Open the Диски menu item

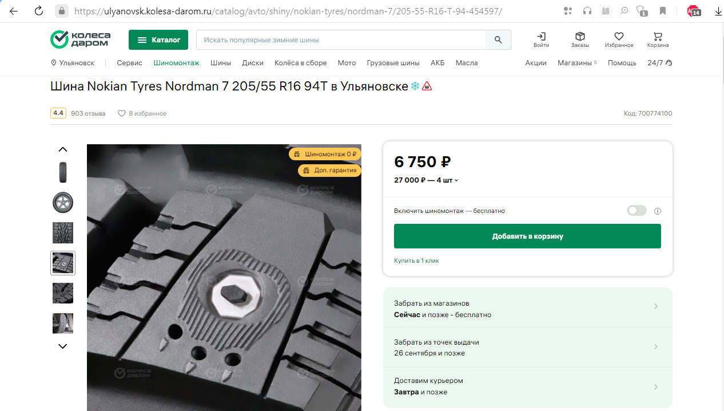click(252, 63)
